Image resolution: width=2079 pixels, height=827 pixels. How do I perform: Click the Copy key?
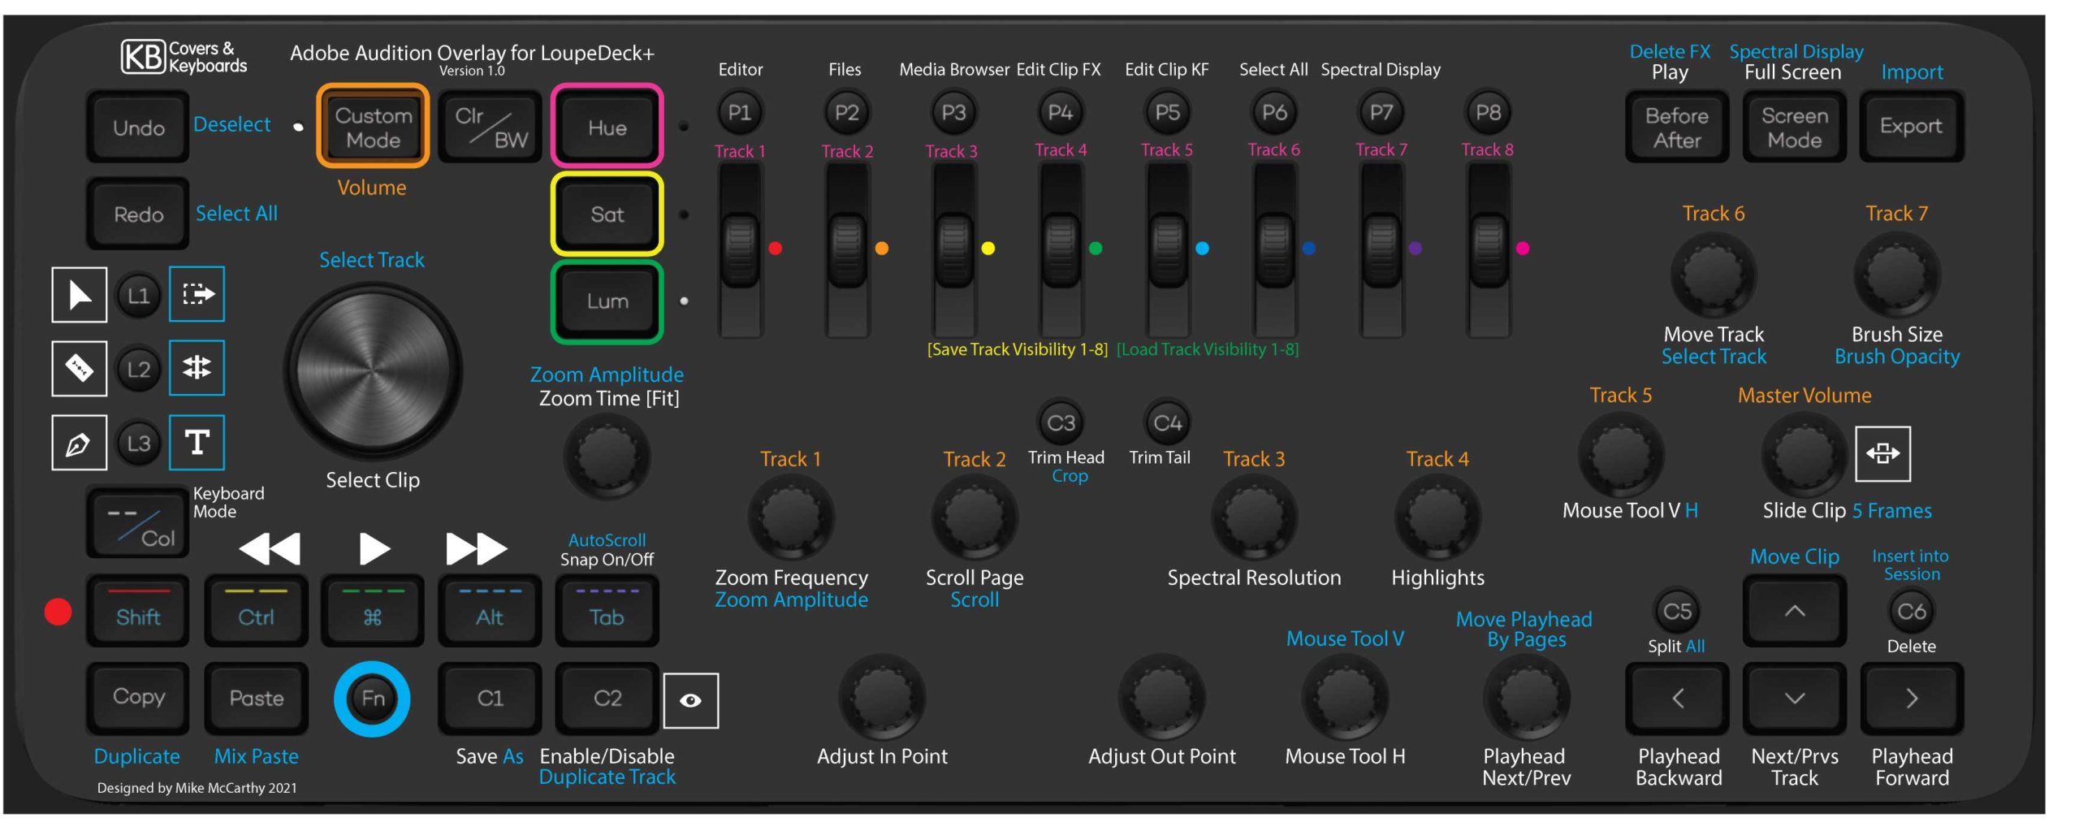[x=138, y=699]
